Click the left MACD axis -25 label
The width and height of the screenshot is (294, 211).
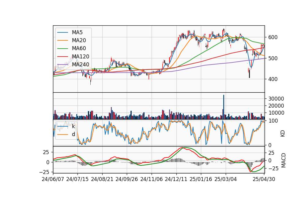[x=44, y=172]
